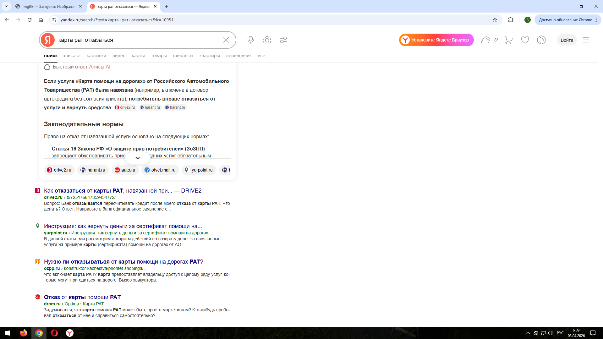Open the notification center icon
This screenshot has height=339, width=603.
click(x=593, y=333)
